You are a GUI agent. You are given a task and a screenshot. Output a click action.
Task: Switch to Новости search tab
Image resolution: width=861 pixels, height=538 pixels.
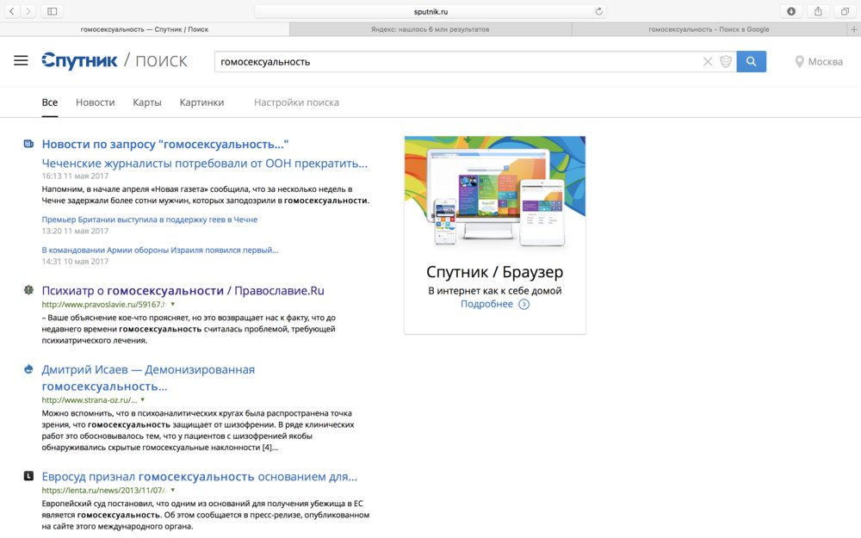click(95, 102)
